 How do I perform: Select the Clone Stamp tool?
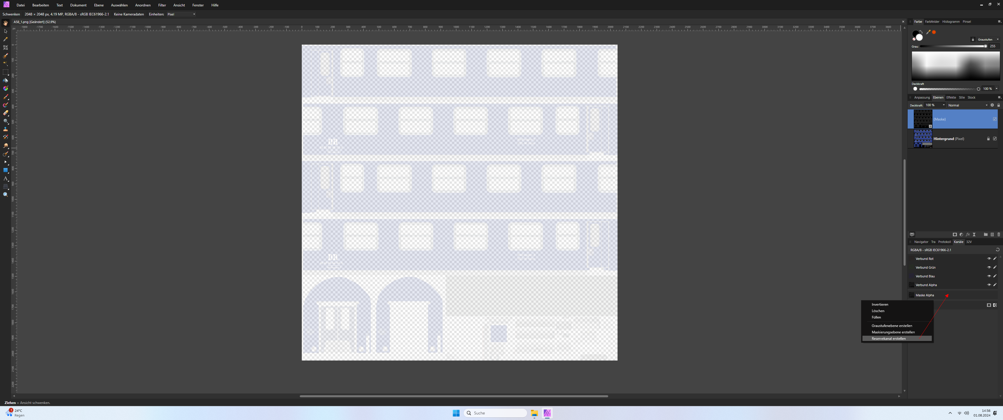point(6,129)
